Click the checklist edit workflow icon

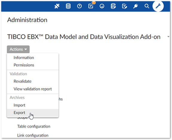[125, 6]
